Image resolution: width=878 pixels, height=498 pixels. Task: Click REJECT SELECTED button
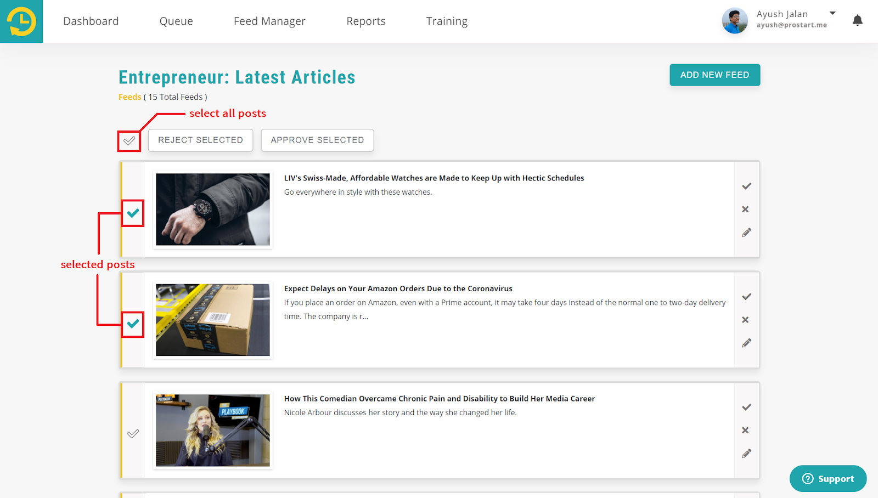(x=200, y=140)
